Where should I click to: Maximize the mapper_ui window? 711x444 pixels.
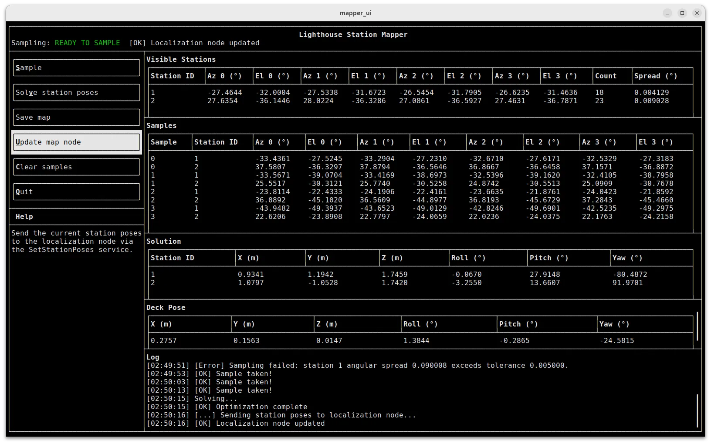click(682, 13)
